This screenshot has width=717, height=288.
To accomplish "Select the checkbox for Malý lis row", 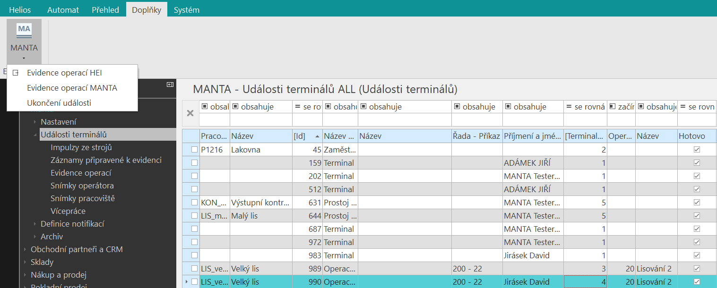I will coord(194,216).
